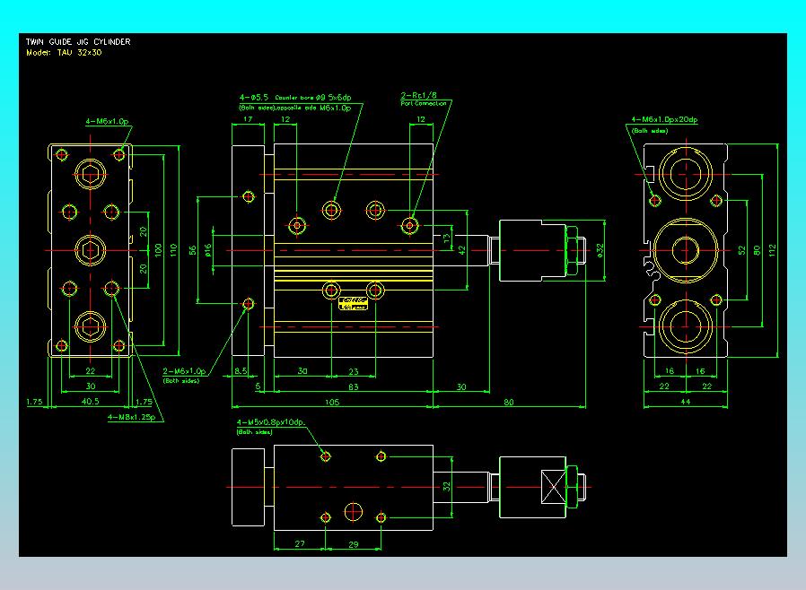Viewport: 806px width, 590px height.
Task: Select the ø32 diameter dimension text
Action: coord(600,249)
